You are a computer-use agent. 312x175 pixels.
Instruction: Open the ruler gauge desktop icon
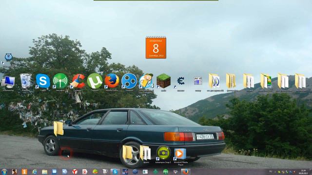click(198, 81)
